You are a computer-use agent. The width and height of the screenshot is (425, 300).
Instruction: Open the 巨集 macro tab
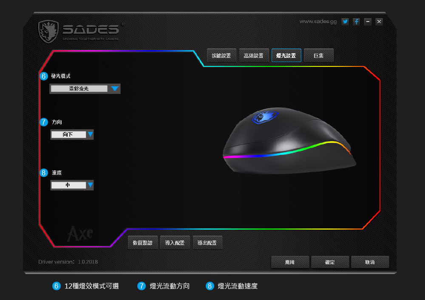pos(318,55)
